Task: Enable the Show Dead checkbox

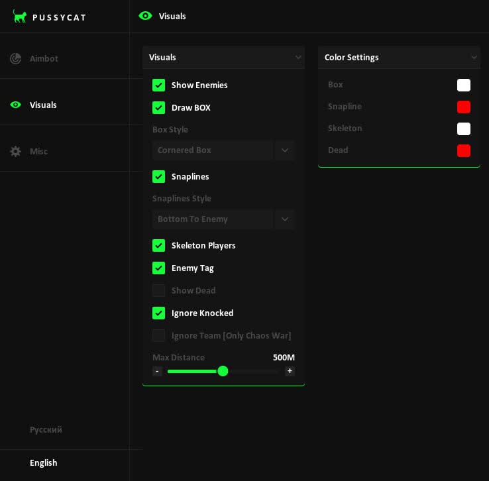Action: [x=158, y=290]
